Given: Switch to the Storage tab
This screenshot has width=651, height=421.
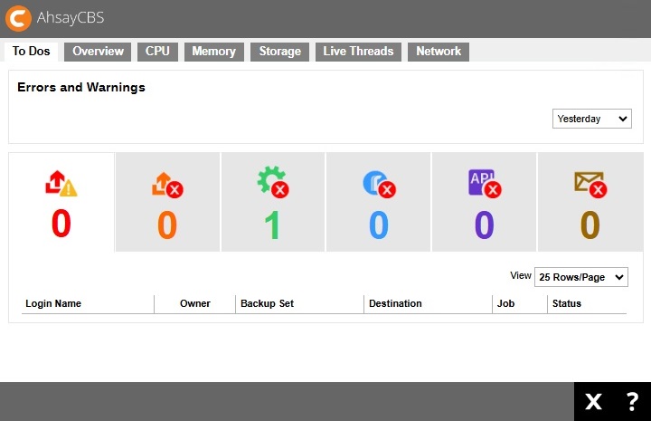Looking at the screenshot, I should [279, 52].
